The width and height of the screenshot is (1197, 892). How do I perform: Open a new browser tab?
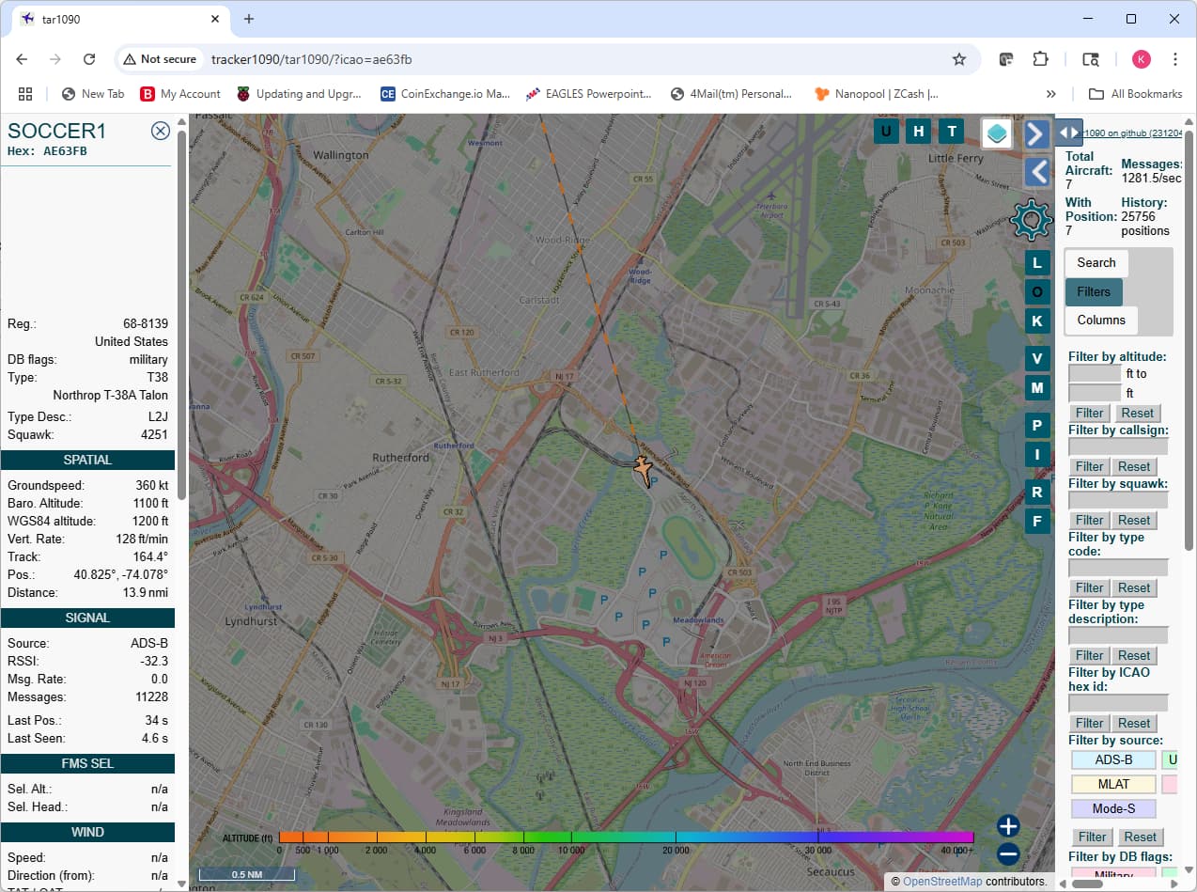pyautogui.click(x=249, y=19)
